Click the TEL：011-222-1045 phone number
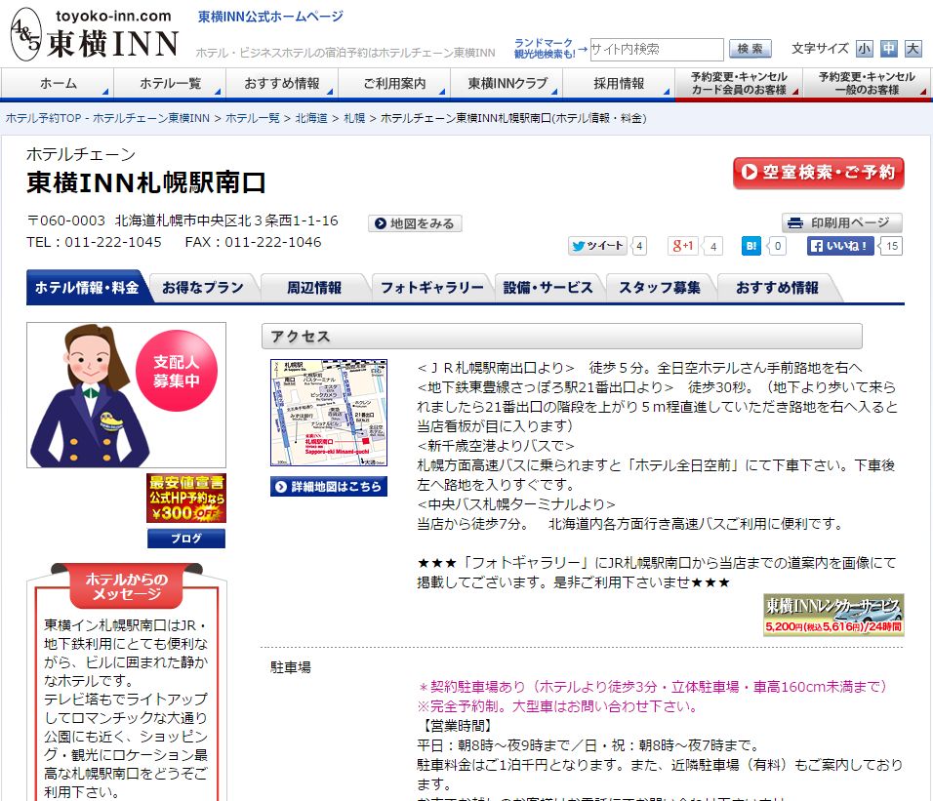The image size is (933, 801). coord(94,242)
